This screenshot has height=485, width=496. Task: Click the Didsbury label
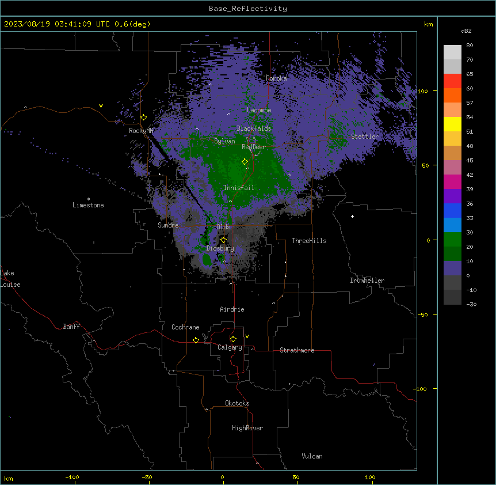click(x=220, y=248)
